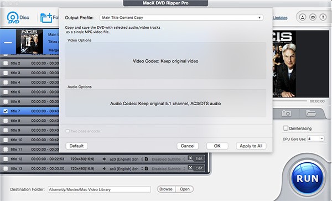Open the help question mark icon
Screen dimensions: 332x201
tap(323, 17)
